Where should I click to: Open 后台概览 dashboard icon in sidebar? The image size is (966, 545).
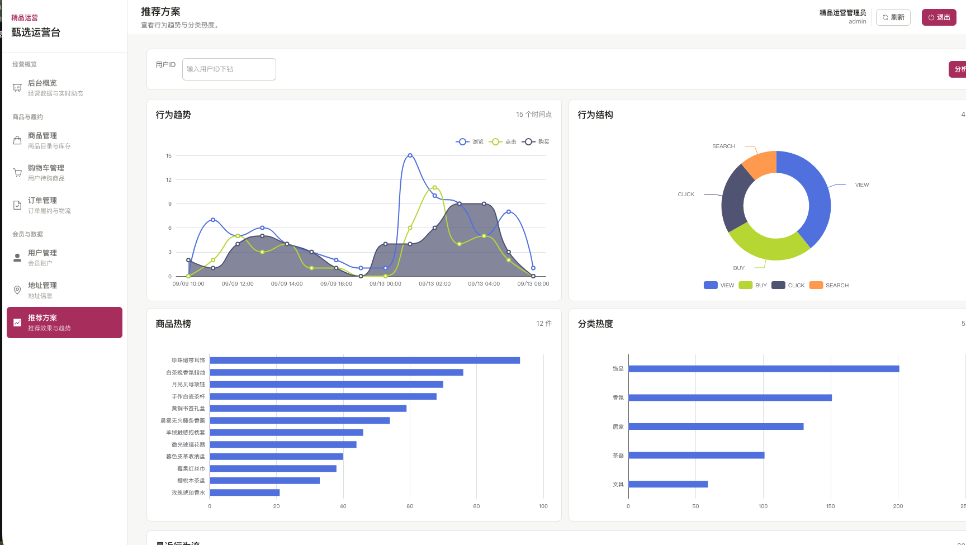point(17,88)
